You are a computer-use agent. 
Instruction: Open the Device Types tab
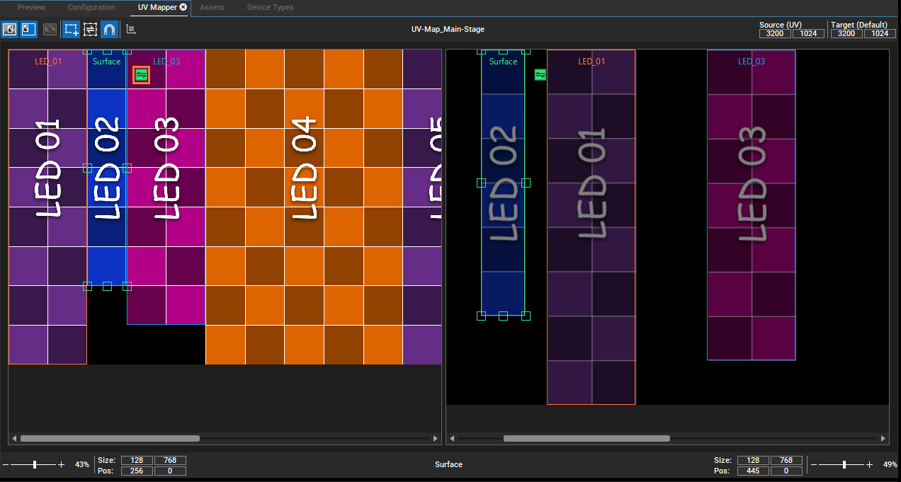[x=270, y=7]
